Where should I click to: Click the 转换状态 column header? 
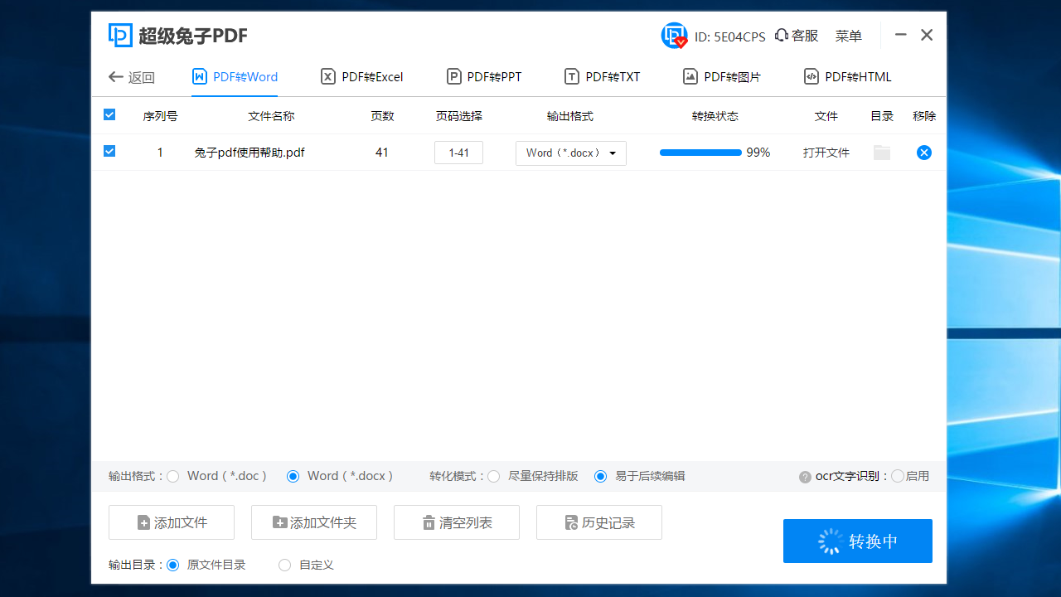[x=715, y=116]
